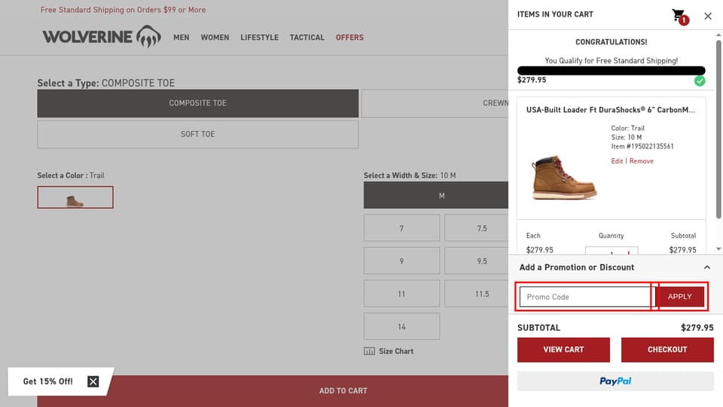Click the CONGRATULATIONS! heading

pos(611,42)
